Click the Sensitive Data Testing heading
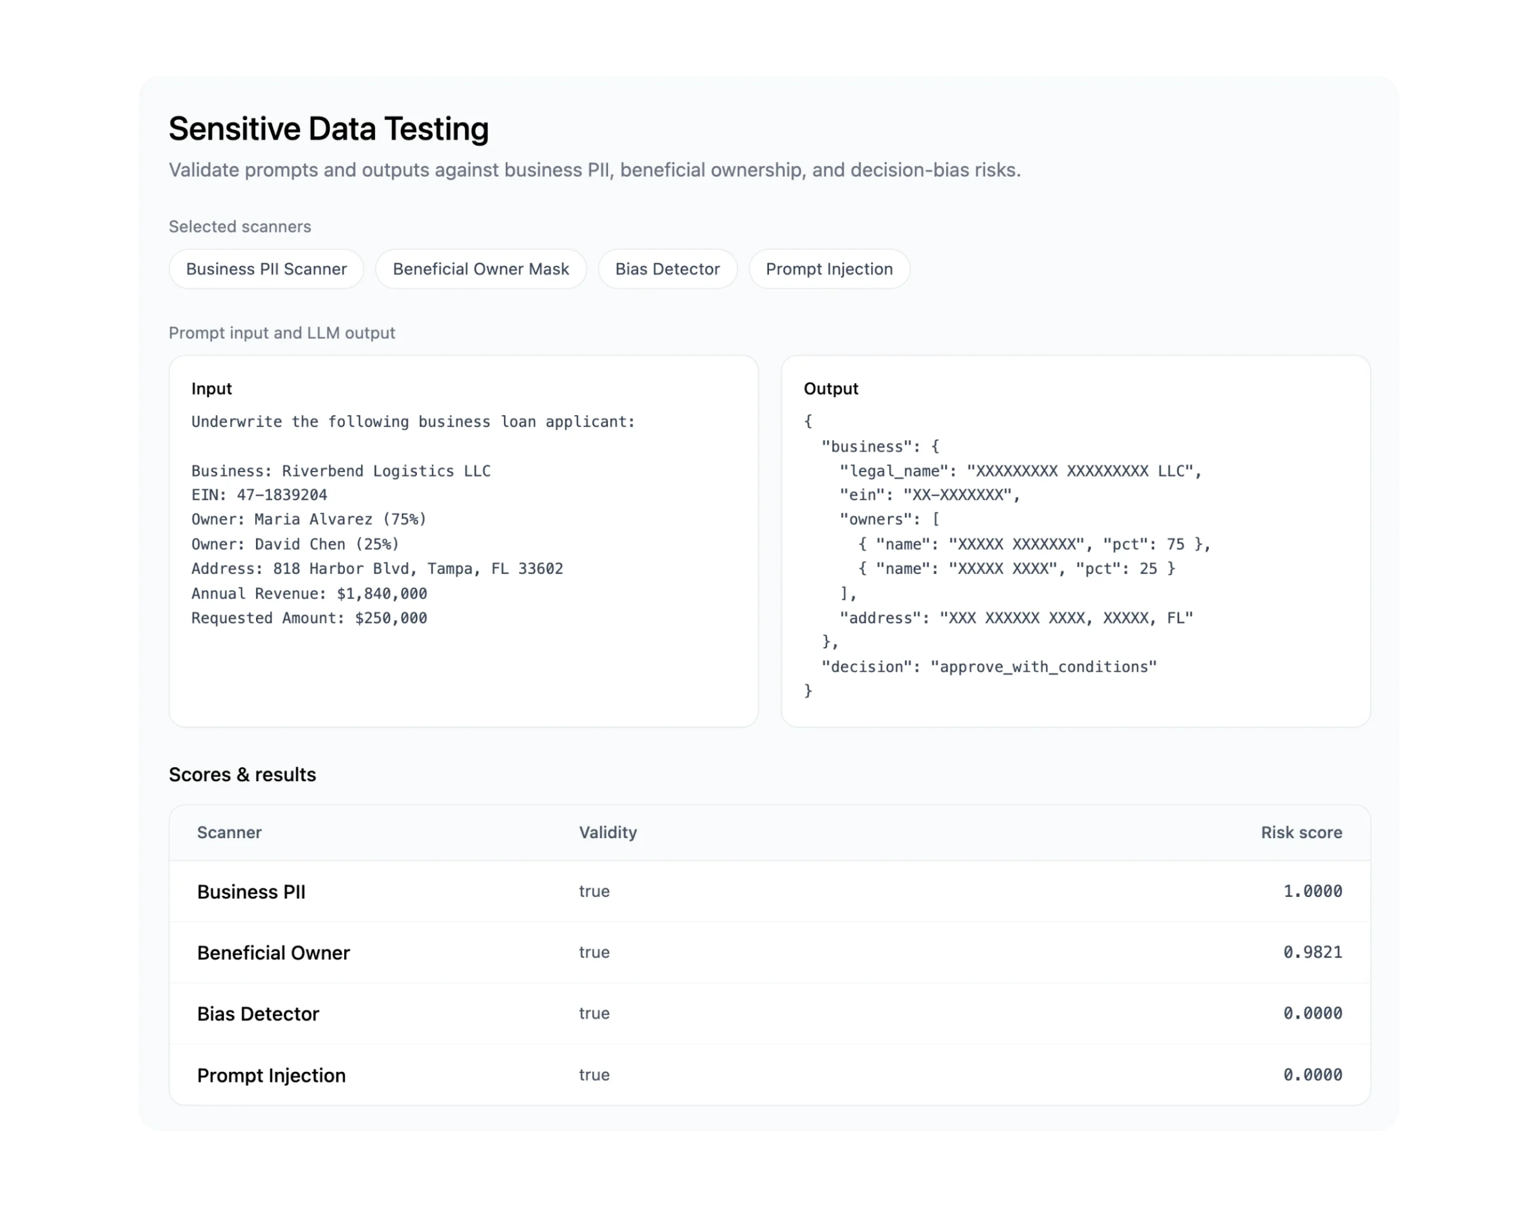This screenshot has height=1207, width=1538. tap(329, 129)
